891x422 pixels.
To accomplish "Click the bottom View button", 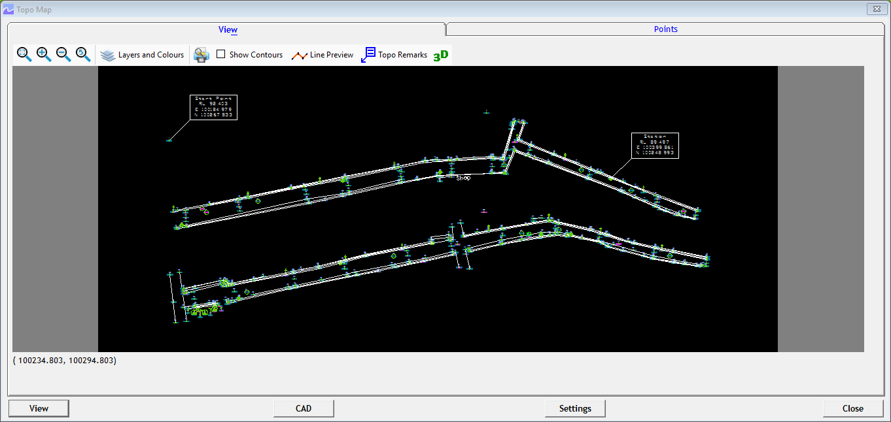I will tap(39, 408).
